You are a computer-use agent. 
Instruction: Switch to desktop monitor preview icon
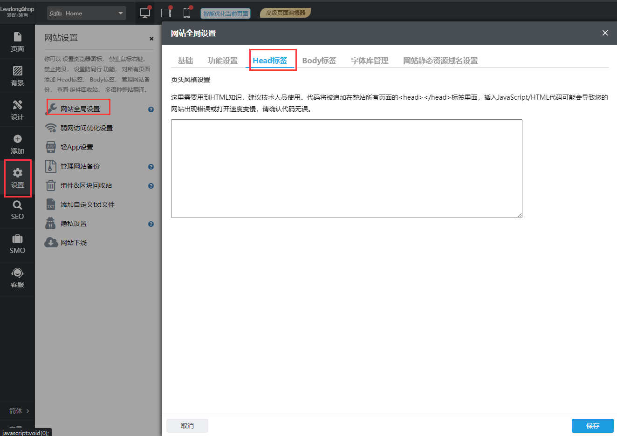pyautogui.click(x=145, y=13)
